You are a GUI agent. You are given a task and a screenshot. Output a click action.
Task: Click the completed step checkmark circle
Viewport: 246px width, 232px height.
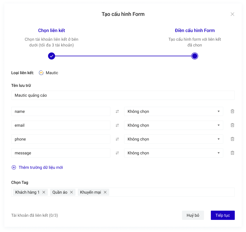52,56
